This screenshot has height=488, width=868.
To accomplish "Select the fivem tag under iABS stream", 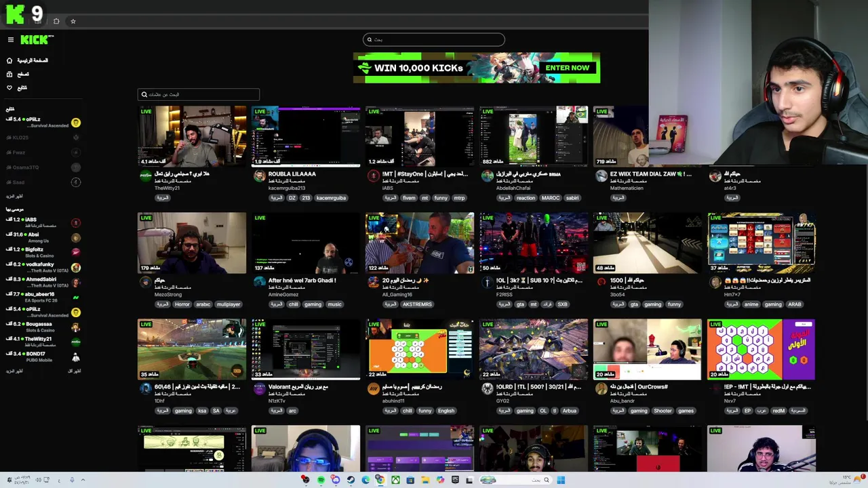I will tap(408, 198).
